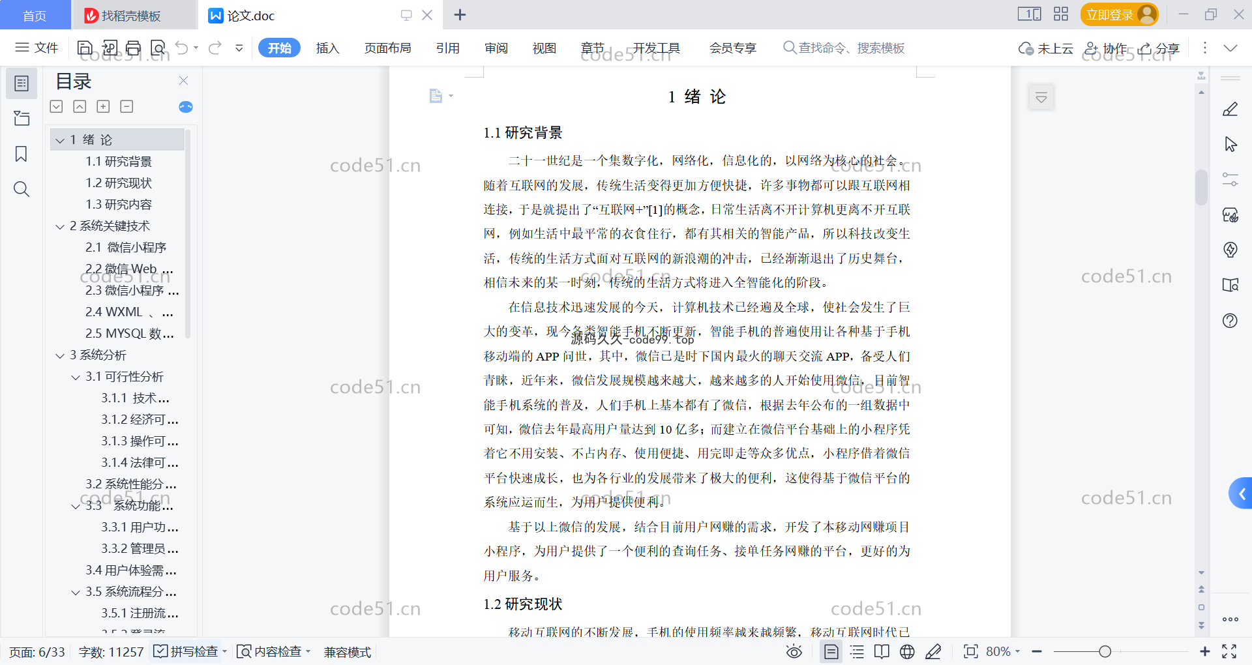This screenshot has height=665, width=1252.
Task: Jump to 2.1 微信小程序 in outline
Action: click(126, 248)
